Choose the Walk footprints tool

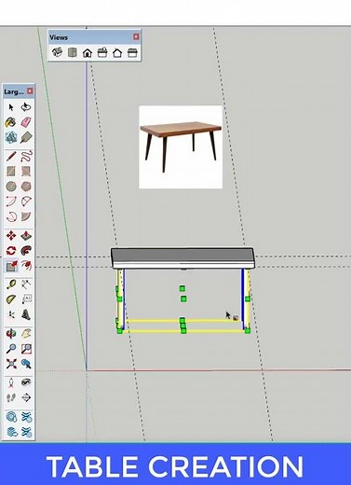point(11,397)
